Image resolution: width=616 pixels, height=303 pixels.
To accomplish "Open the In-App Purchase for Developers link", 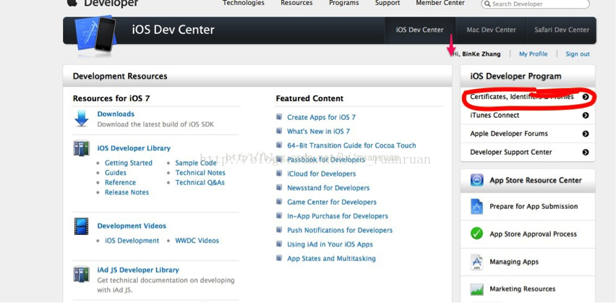I will point(338,216).
